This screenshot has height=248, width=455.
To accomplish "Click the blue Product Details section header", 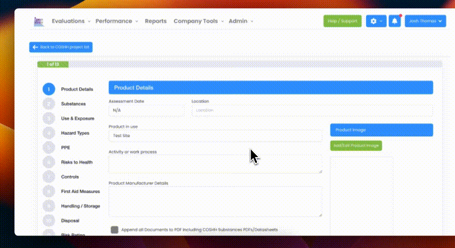I will [x=271, y=88].
